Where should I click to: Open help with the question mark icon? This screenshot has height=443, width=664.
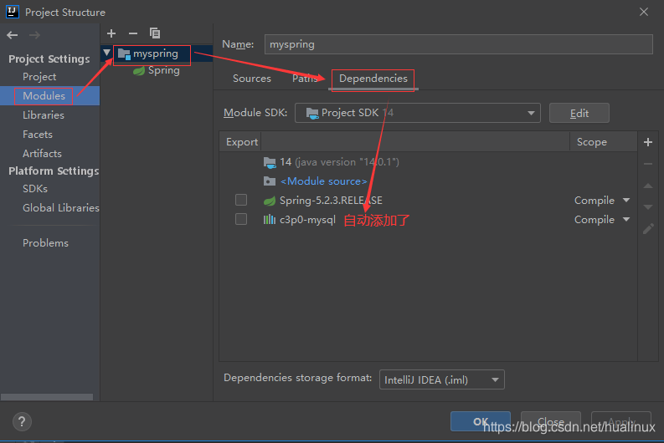click(x=22, y=421)
